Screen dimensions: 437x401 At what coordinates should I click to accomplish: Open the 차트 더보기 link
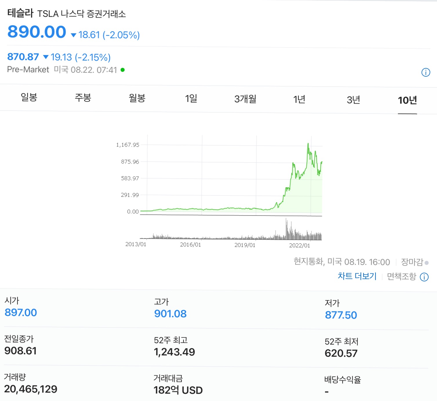(x=357, y=276)
